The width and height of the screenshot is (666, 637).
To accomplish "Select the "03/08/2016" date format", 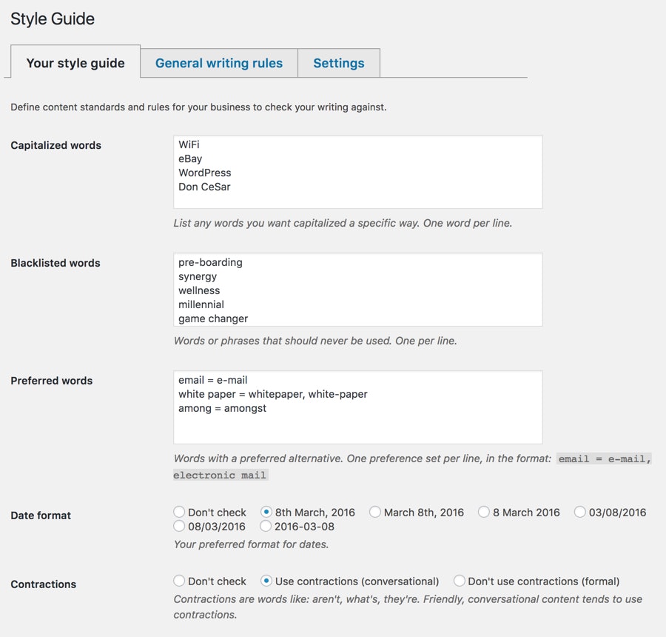I will tap(580, 512).
